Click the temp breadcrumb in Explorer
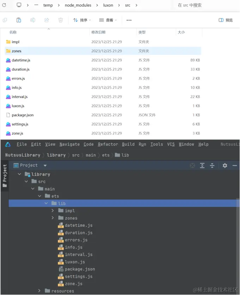240x295 pixels. (48, 5)
